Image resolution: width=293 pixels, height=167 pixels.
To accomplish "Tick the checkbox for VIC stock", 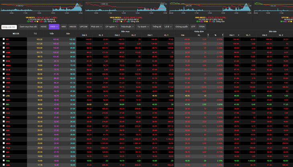I will [4, 39].
